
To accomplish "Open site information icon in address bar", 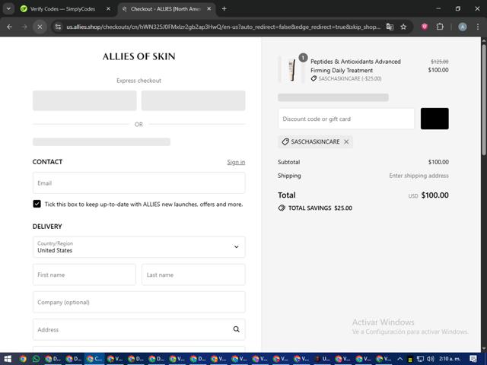I will pyautogui.click(x=58, y=27).
